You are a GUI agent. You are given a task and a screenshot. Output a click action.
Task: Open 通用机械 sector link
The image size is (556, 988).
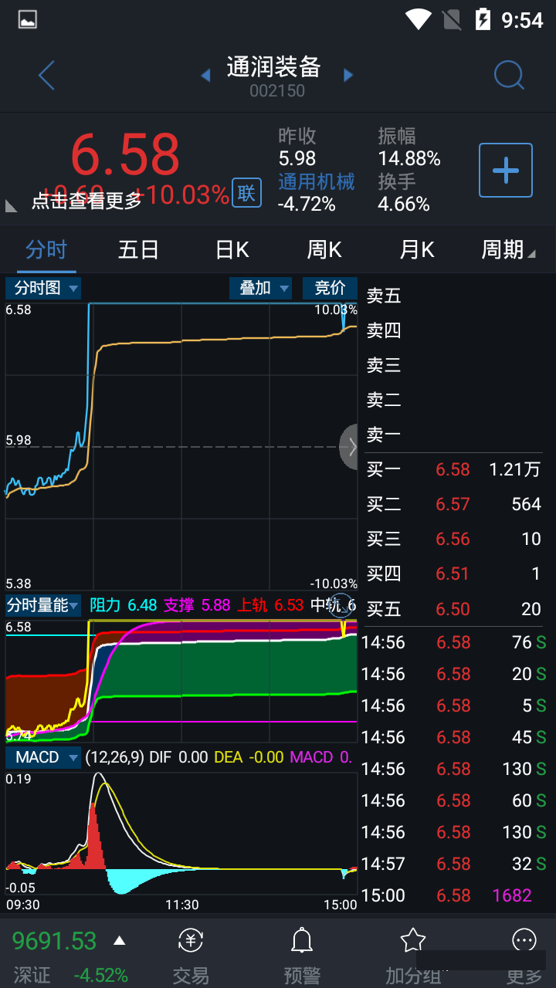(x=316, y=181)
